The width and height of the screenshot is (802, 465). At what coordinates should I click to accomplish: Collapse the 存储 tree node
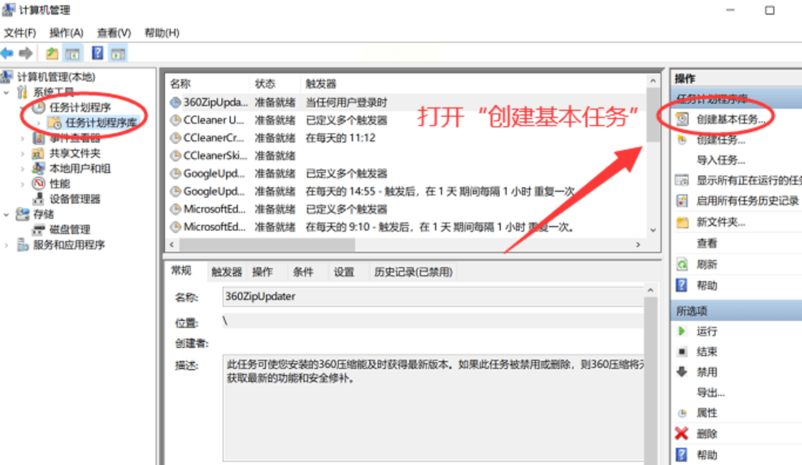coord(6,214)
